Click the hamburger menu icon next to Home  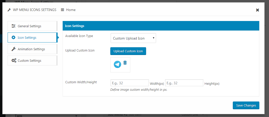(62, 10)
